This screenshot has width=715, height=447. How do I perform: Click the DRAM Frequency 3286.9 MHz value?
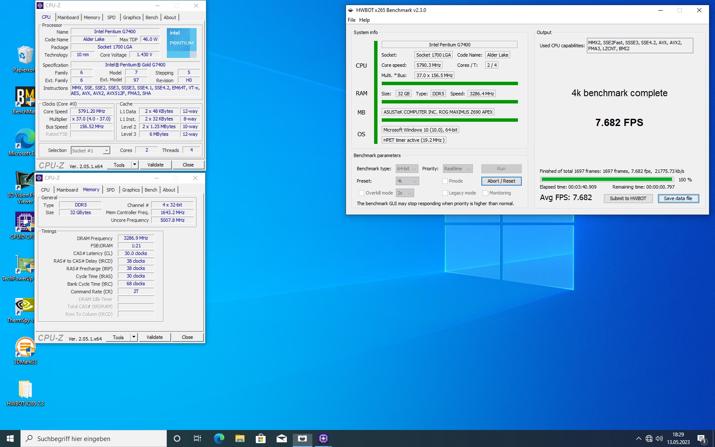(x=136, y=238)
